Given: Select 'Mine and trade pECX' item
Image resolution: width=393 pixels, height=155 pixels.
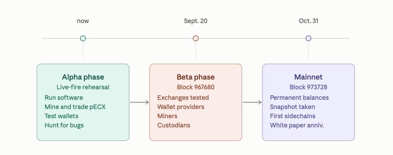Looking at the screenshot, I should (75, 107).
